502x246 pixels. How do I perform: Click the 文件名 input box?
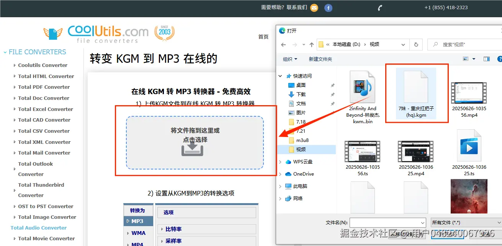(x=388, y=223)
